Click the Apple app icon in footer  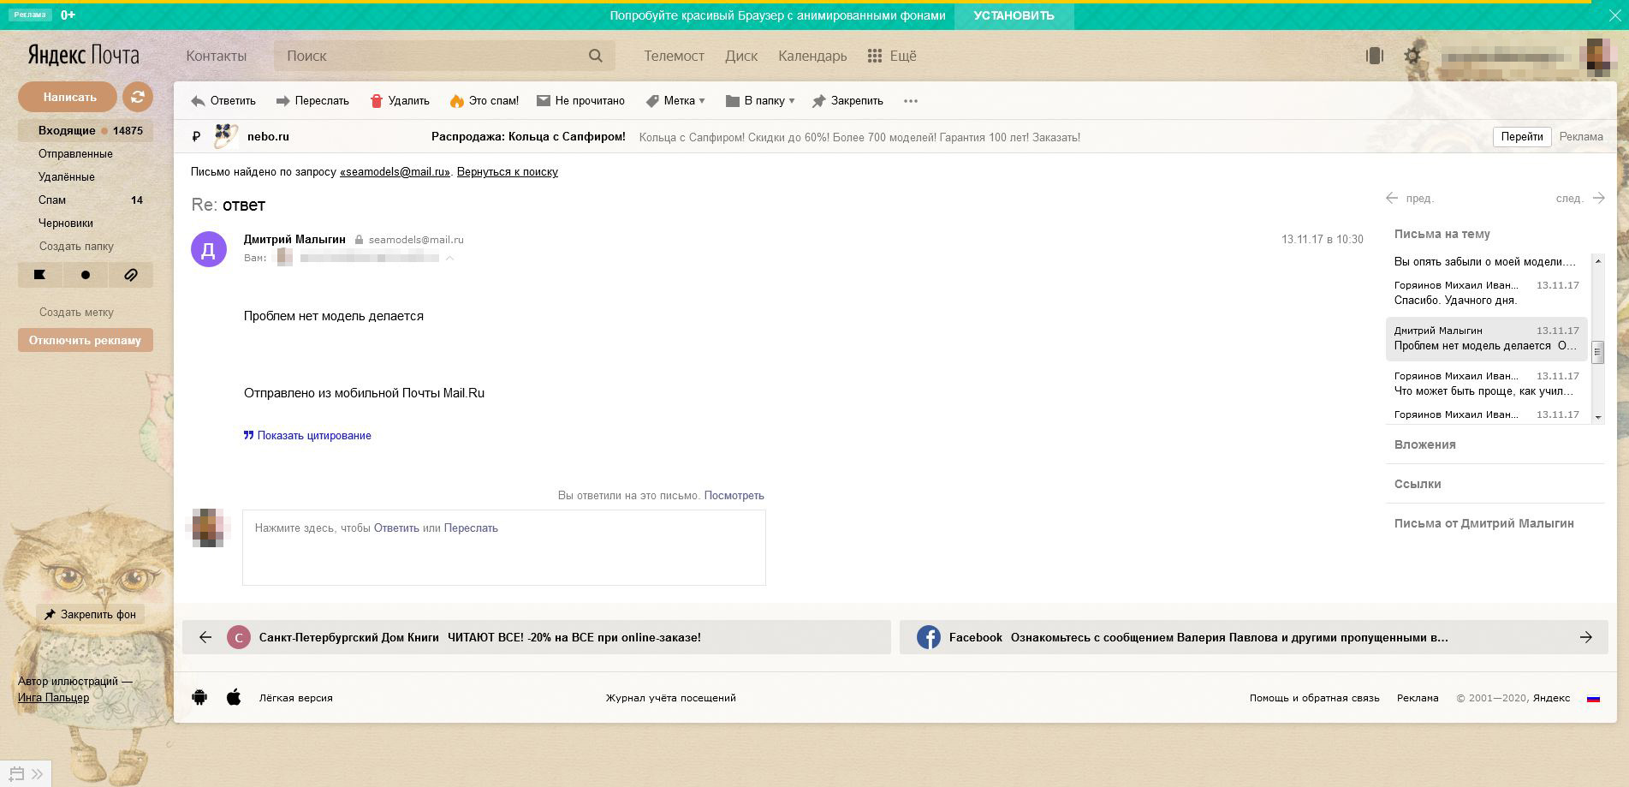(234, 697)
